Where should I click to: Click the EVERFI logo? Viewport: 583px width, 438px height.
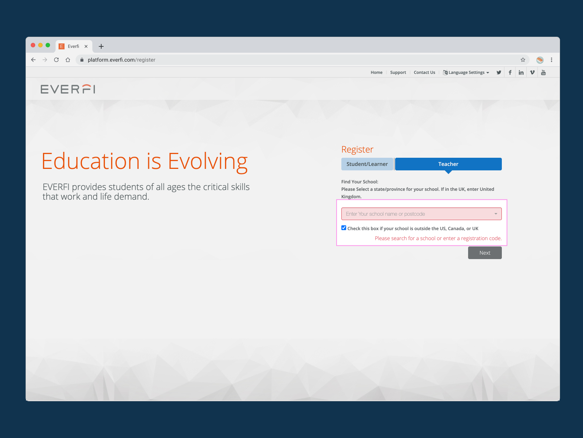click(68, 89)
